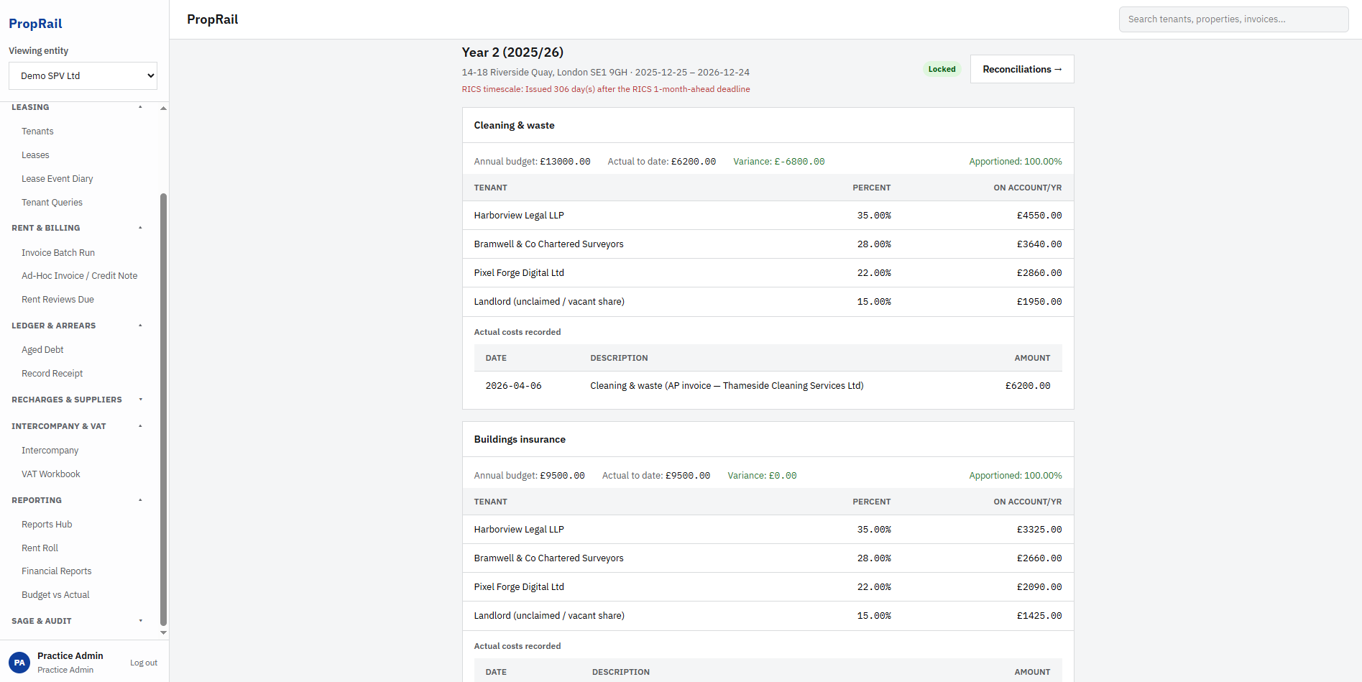Click the Thameside Cleaning Services AP invoice row
1362x682 pixels.
768,386
